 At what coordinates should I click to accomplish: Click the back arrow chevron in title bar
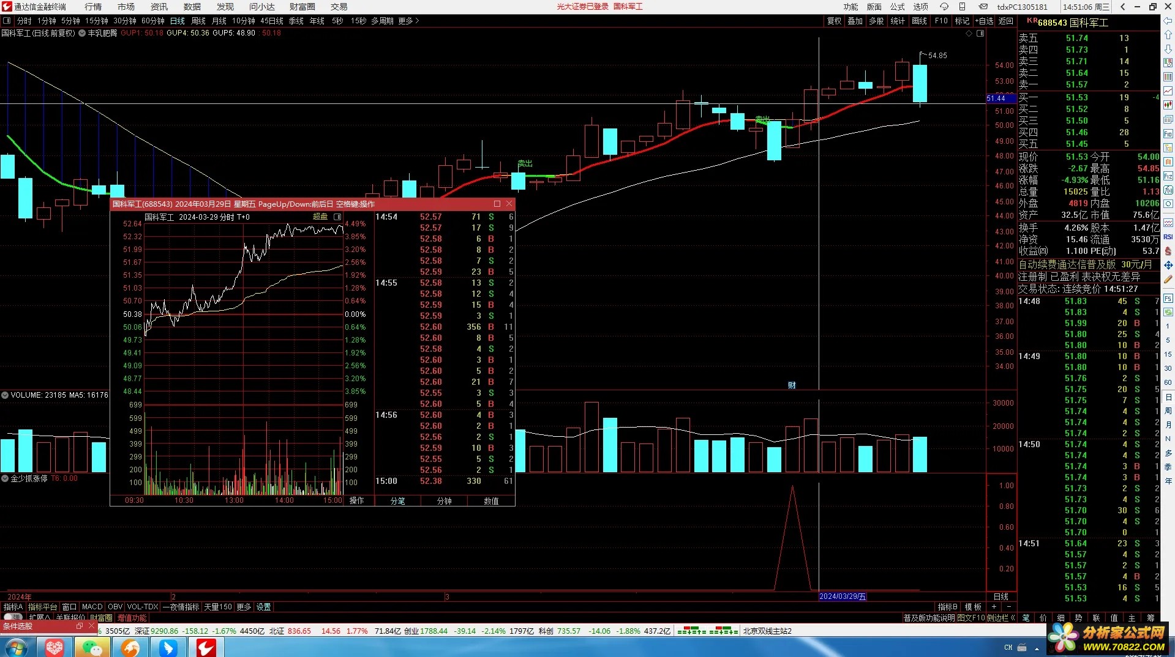[x=1122, y=7]
